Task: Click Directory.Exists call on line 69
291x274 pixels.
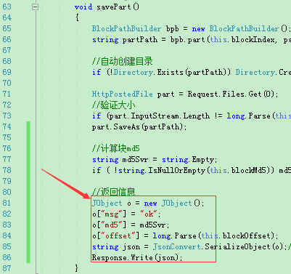Action: point(149,72)
